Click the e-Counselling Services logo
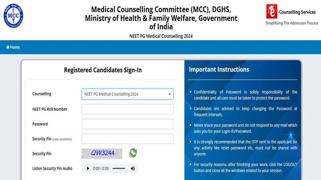This screenshot has width=321, height=180. click(x=292, y=15)
